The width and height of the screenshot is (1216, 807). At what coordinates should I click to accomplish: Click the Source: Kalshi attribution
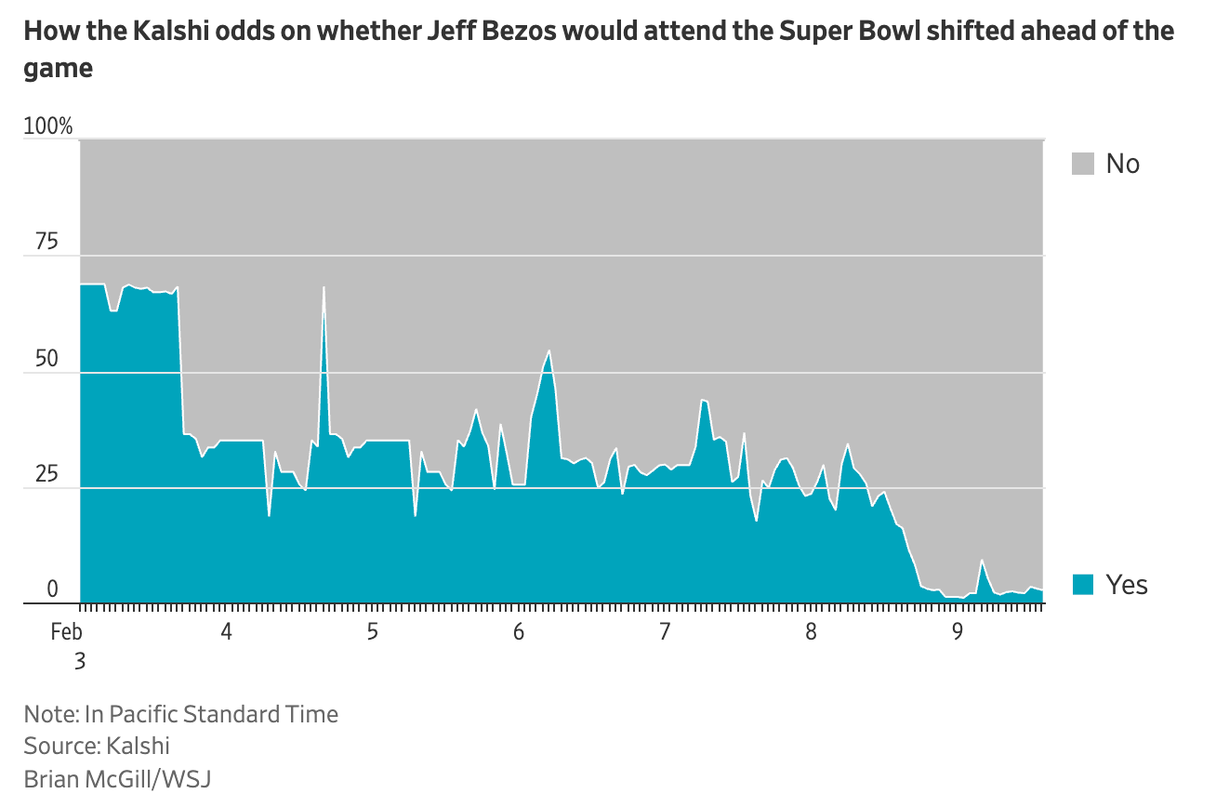(97, 746)
